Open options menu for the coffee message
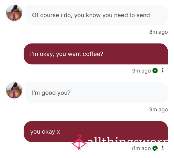Screen dimensions: 174x158 163,70
